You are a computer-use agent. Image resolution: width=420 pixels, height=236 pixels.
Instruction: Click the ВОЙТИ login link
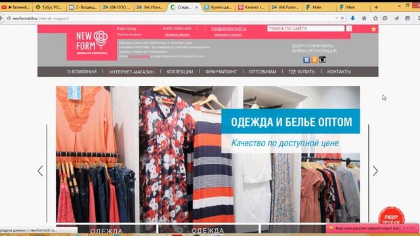299,51
